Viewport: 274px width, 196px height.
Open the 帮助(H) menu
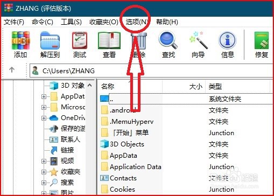pyautogui.click(x=167, y=22)
